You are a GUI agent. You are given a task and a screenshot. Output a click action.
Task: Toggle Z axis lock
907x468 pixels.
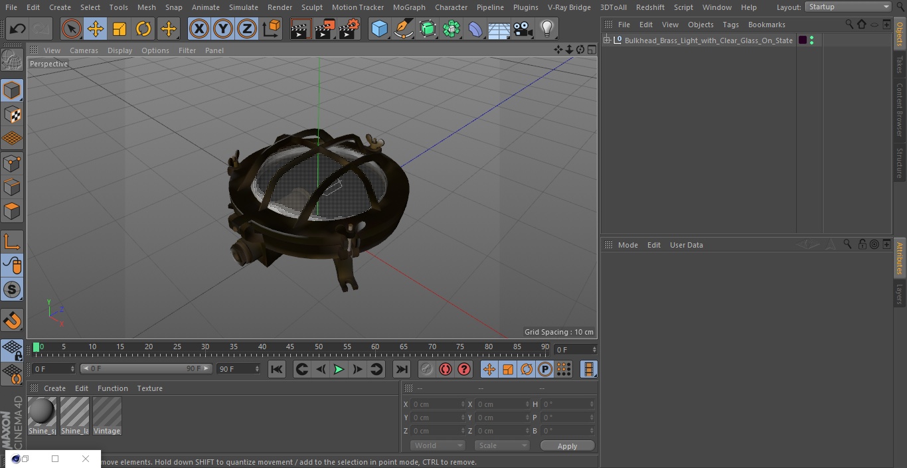tap(247, 29)
